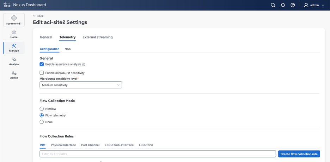Uncheck Enable assurance analysis checkbox
330x162 pixels.
click(42, 64)
